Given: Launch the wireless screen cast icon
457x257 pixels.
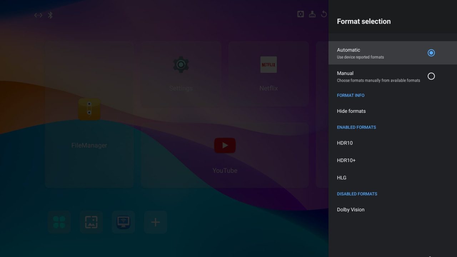Looking at the screenshot, I should (x=124, y=222).
